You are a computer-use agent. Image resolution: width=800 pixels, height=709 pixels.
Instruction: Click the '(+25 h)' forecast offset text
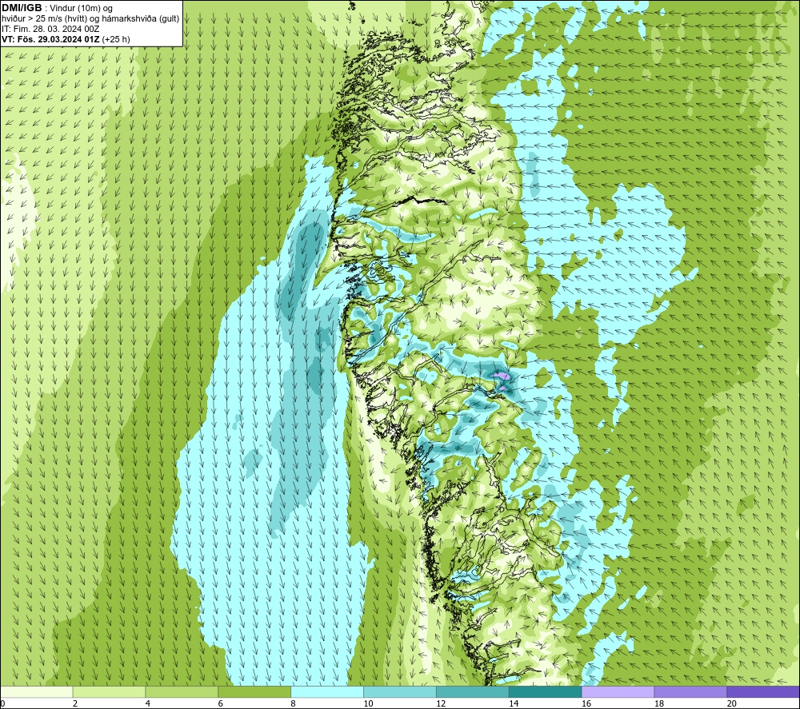pos(116,39)
